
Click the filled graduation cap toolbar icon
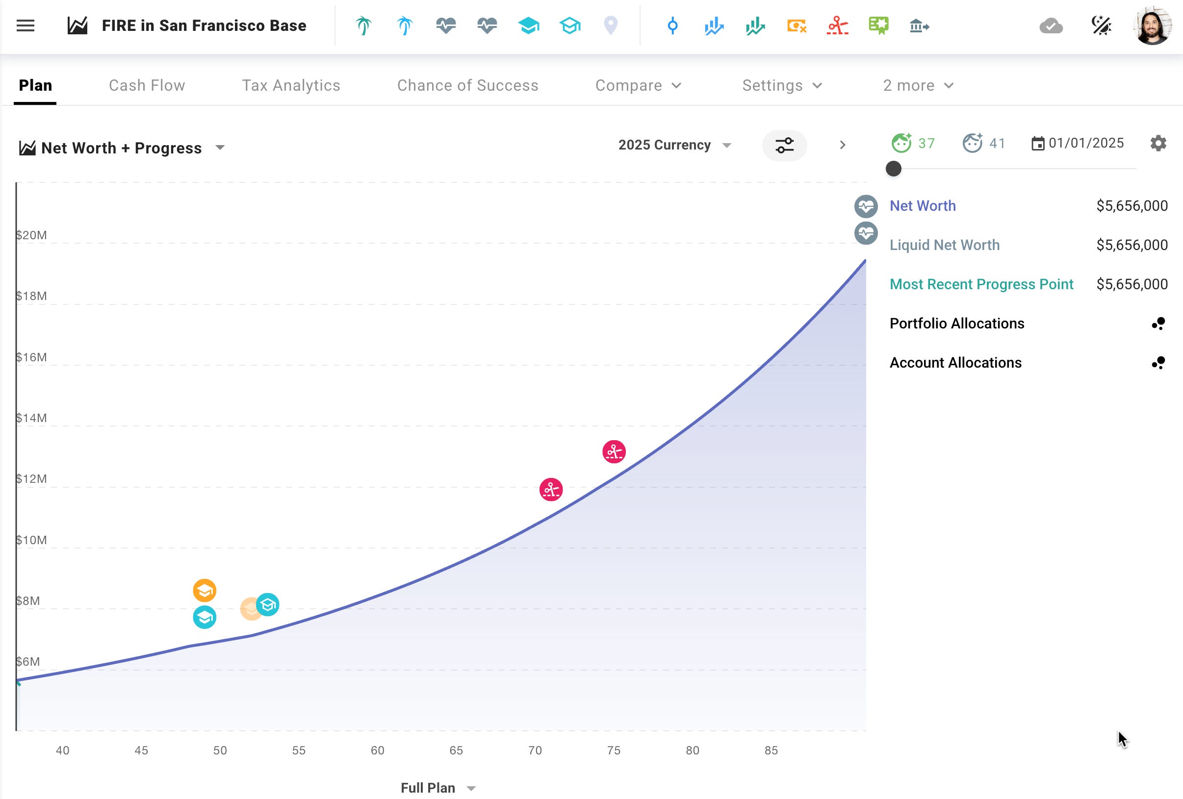(529, 25)
